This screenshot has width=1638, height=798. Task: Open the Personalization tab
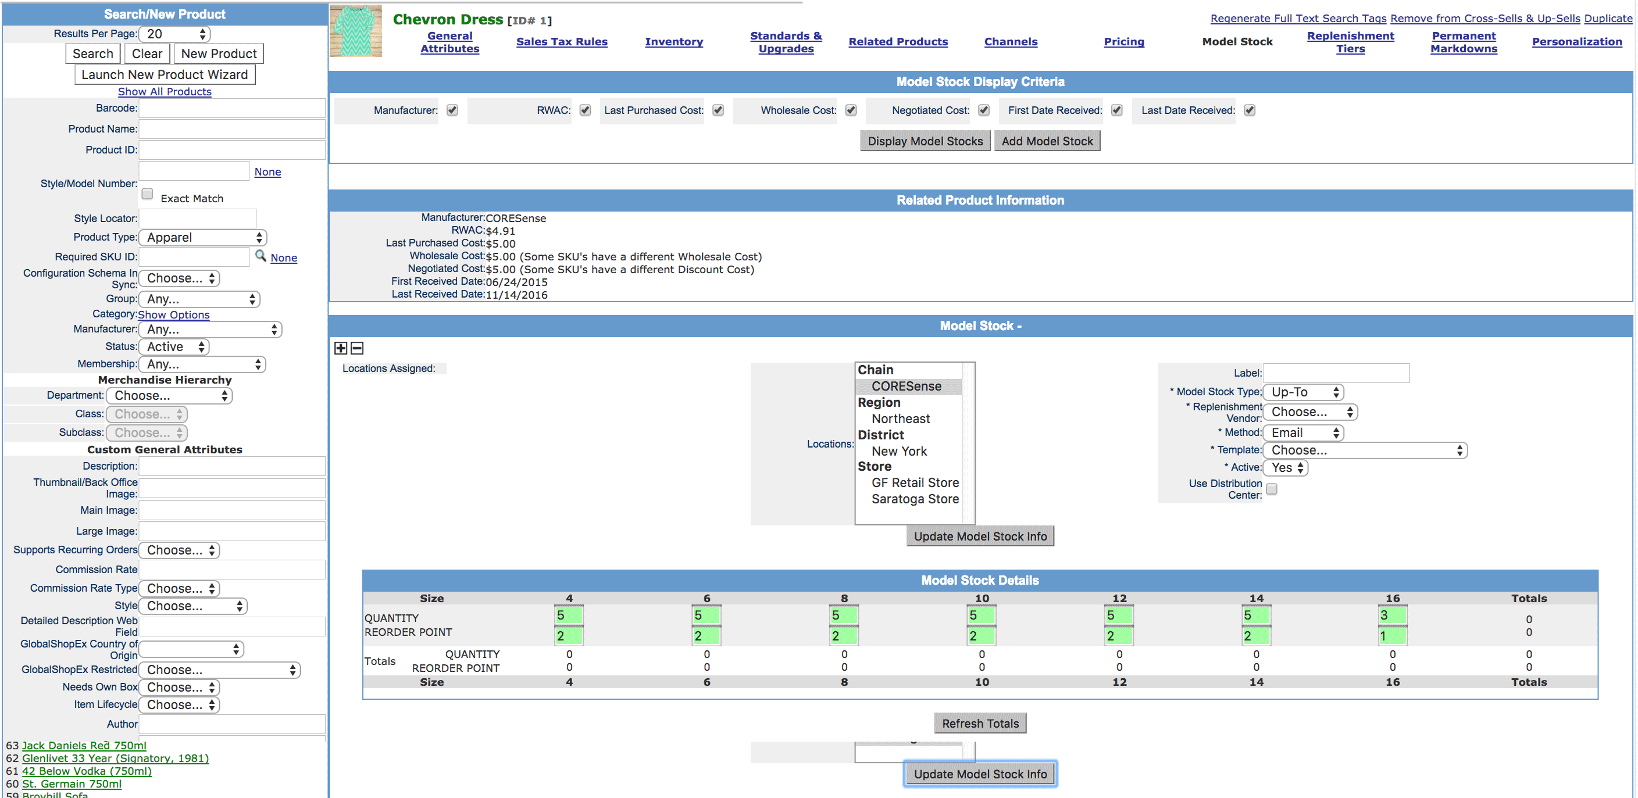tap(1576, 42)
